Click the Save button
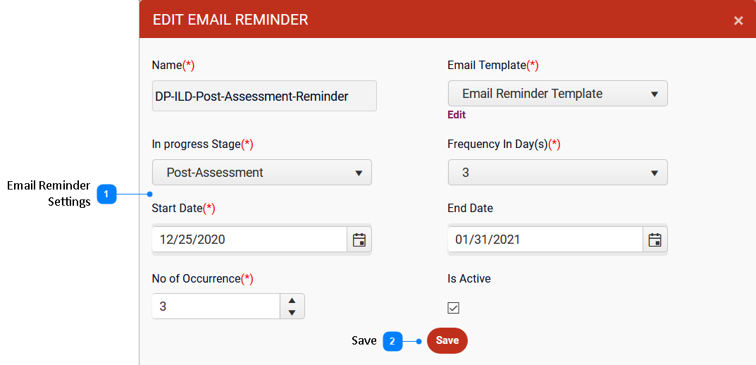 [x=447, y=340]
